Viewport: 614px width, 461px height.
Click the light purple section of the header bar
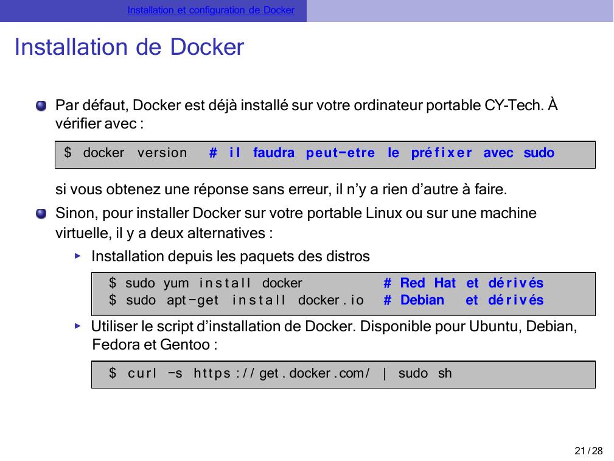pyautogui.click(x=459, y=10)
